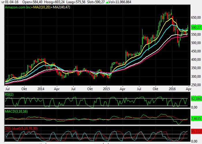Click the 2016 label on time axis

172,89
